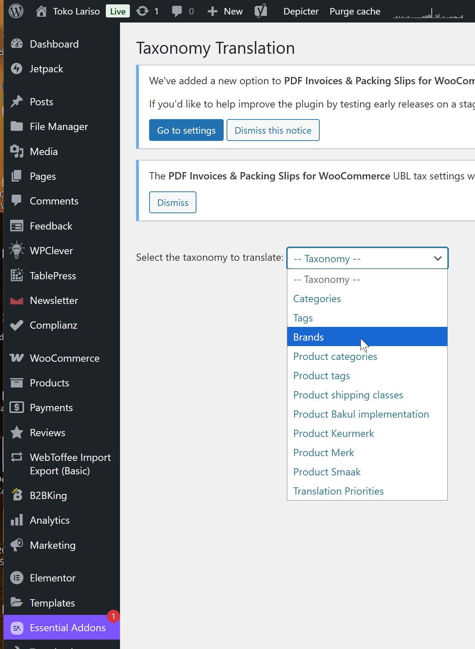Click the Analytics bar chart icon
Screen dimensions: 475x649
17,520
